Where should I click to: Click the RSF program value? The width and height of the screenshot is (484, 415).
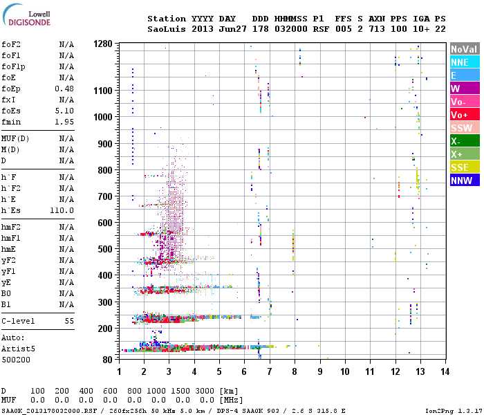pyautogui.click(x=321, y=29)
